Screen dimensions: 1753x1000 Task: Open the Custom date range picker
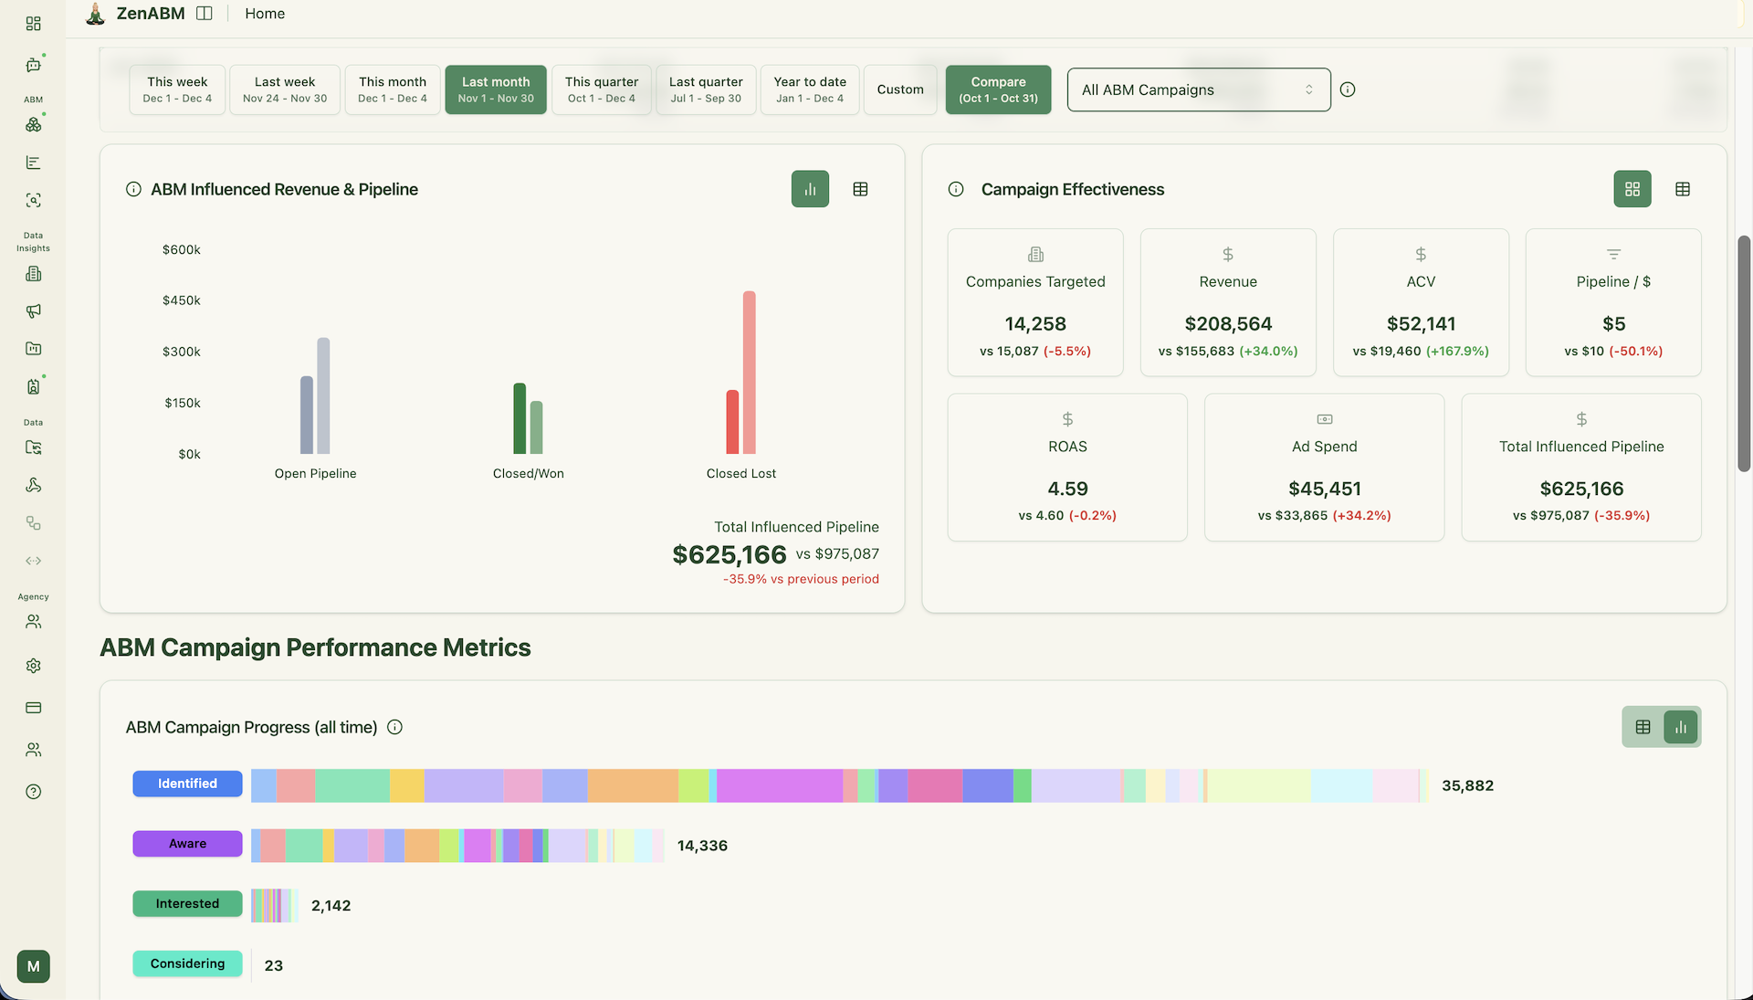pos(900,89)
